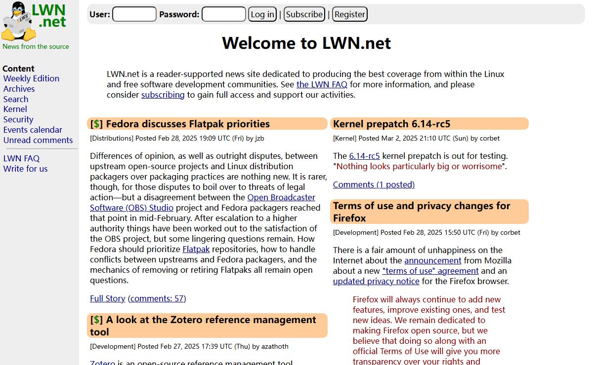
Task: Click Kernel post byline by corbet
Action: [417, 138]
